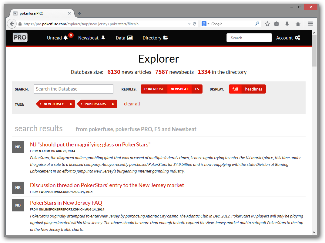Viewport: 325px width, 243px height.
Task: Click the vertical scrollbar thumb
Action: (x=314, y=51)
